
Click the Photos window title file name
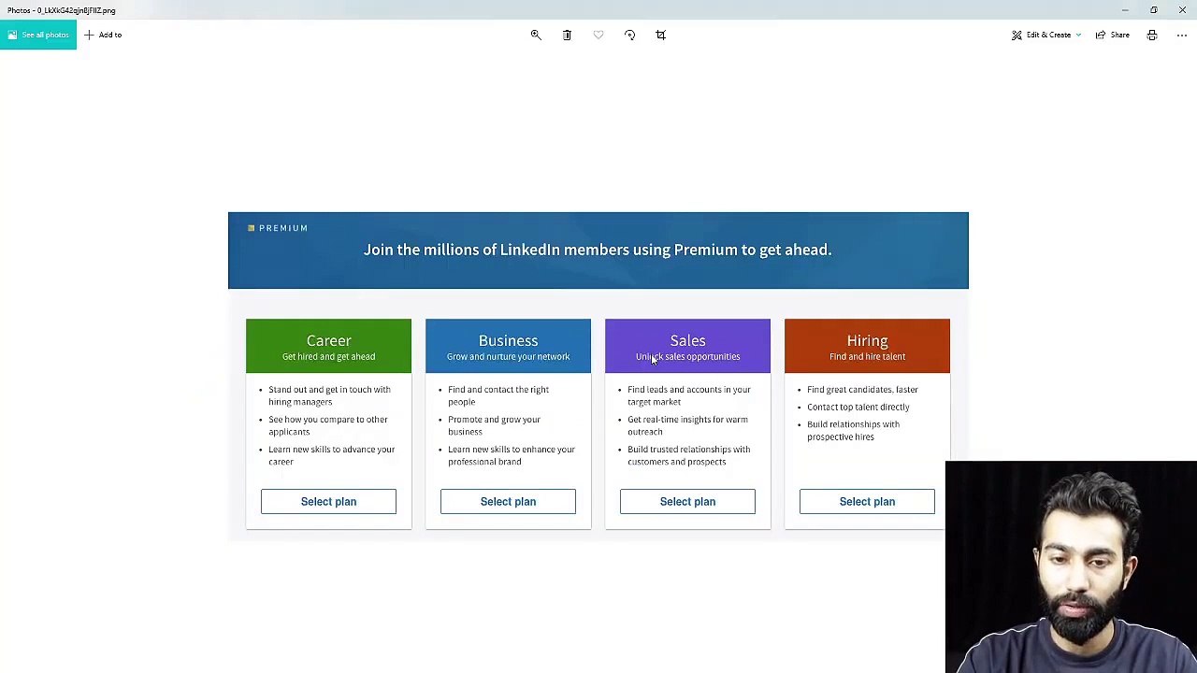pyautogui.click(x=62, y=10)
